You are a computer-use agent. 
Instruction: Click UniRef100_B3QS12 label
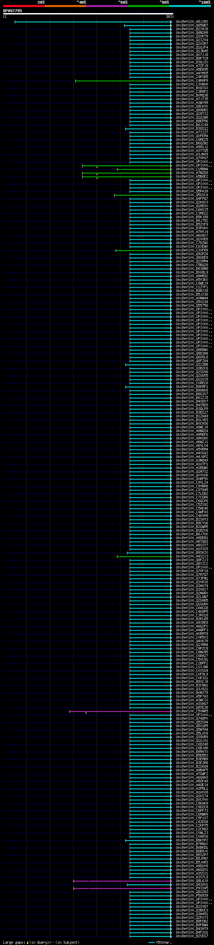pos(192,129)
